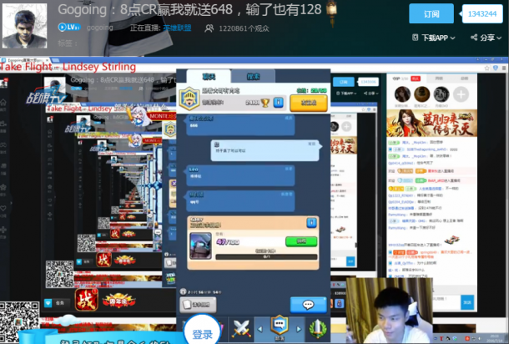The height and width of the screenshot is (344, 509).
Task: Click the right arrow in game bottom bar
Action: coord(299,329)
